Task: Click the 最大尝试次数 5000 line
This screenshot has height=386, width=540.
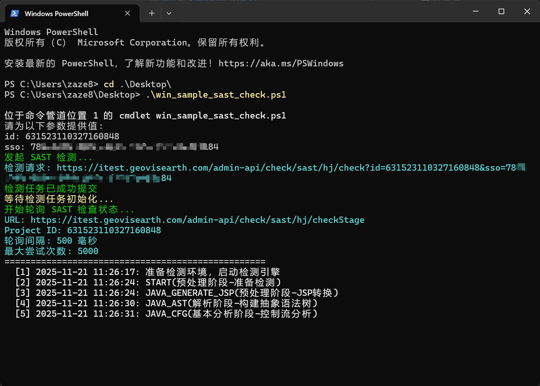Action: (51, 251)
